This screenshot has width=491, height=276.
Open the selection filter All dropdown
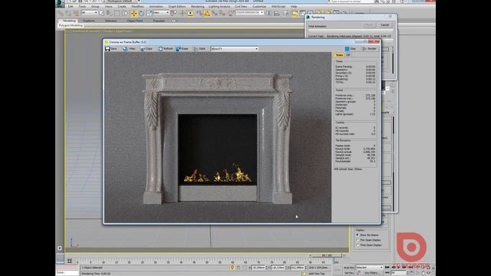89,13
